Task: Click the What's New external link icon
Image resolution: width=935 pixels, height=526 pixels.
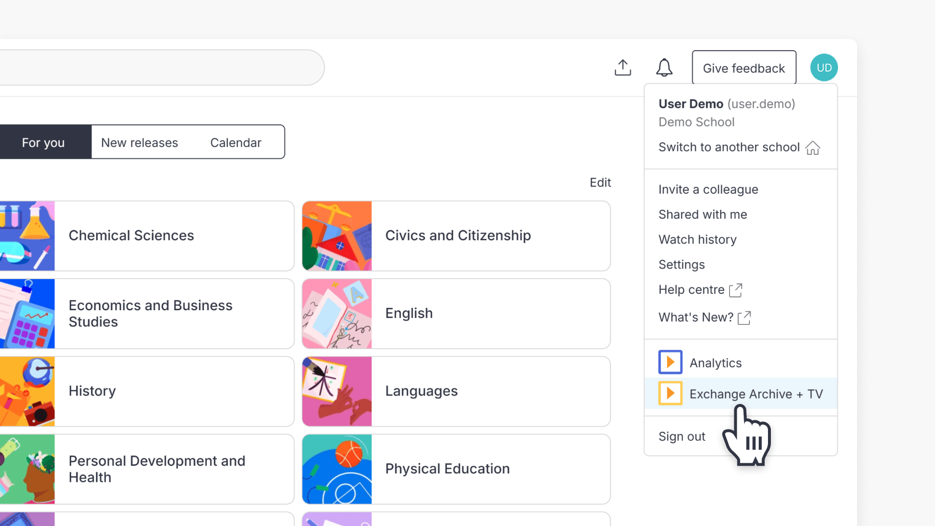Action: 744,318
